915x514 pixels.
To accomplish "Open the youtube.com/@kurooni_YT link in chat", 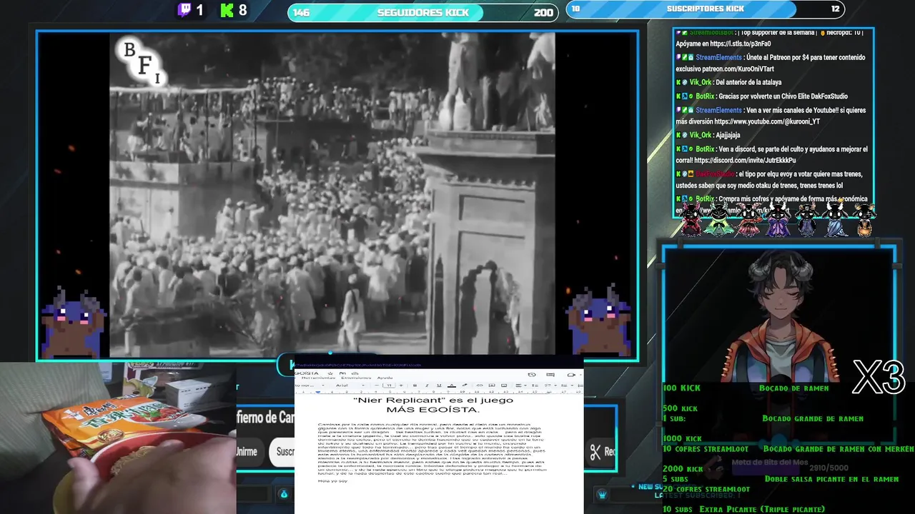I will tap(766, 121).
